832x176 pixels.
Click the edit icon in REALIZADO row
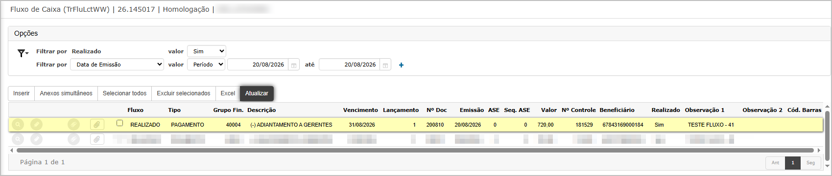tap(36, 125)
